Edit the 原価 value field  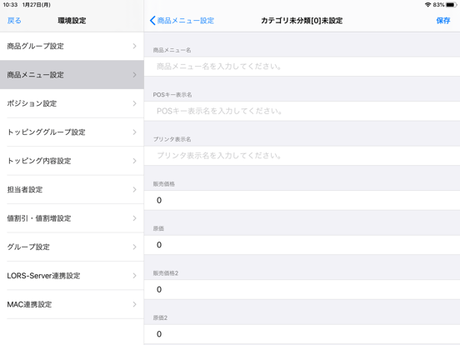tap(302, 245)
